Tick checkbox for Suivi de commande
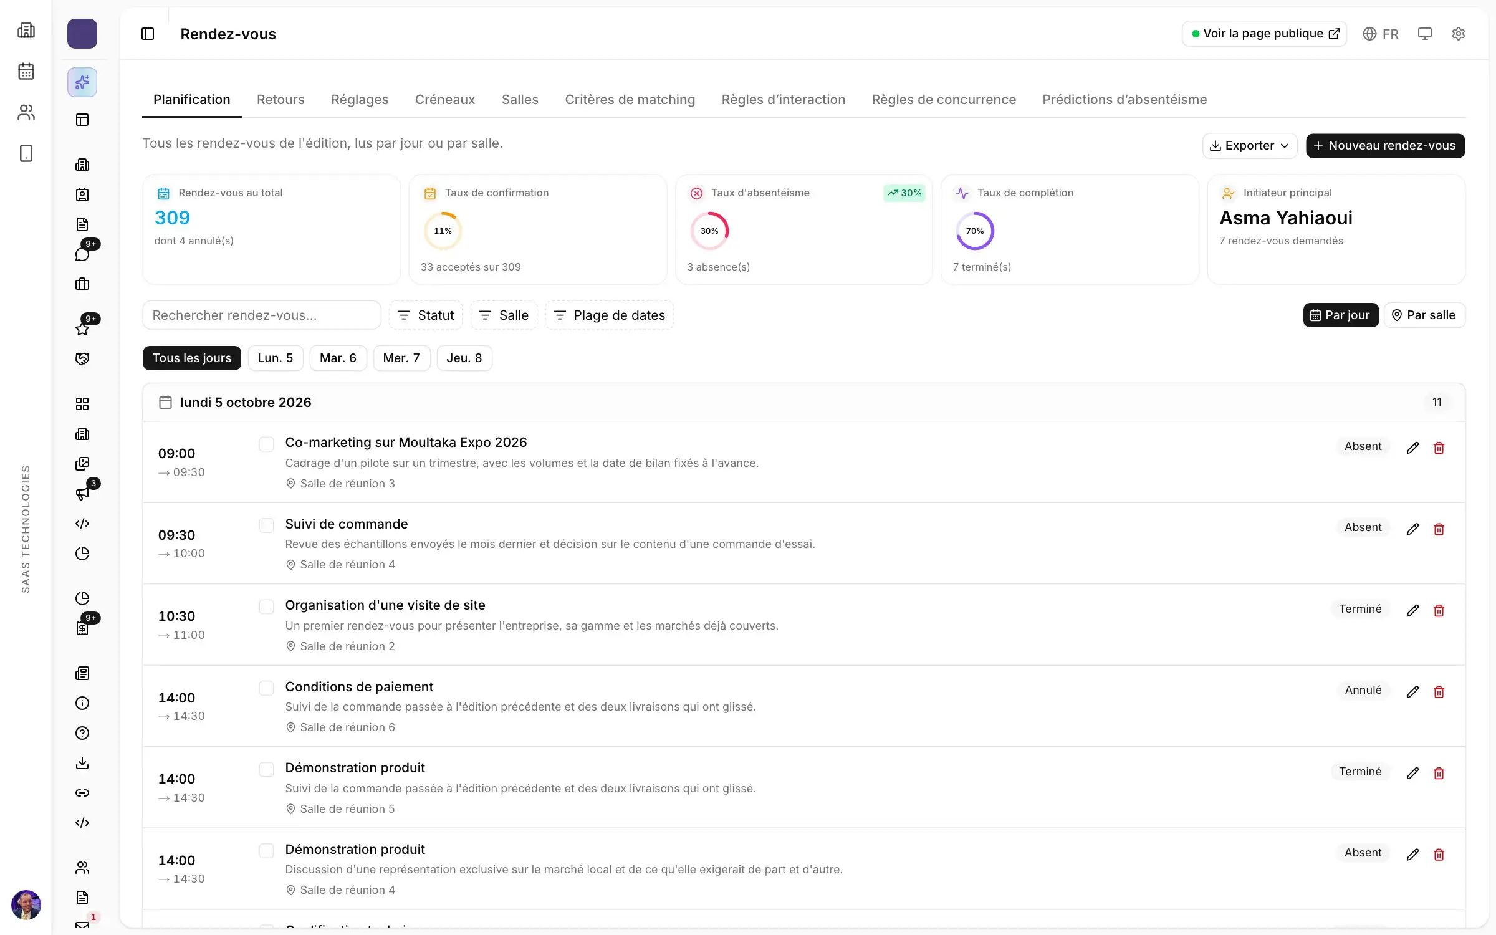Viewport: 1496px width, 935px height. (x=266, y=525)
